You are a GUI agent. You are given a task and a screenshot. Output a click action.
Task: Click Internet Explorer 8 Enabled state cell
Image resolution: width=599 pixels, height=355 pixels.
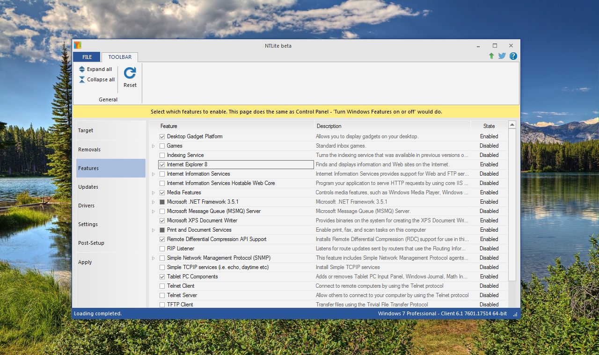489,164
